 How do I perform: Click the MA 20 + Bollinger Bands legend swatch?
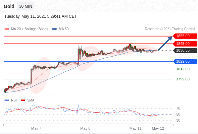click(7, 29)
